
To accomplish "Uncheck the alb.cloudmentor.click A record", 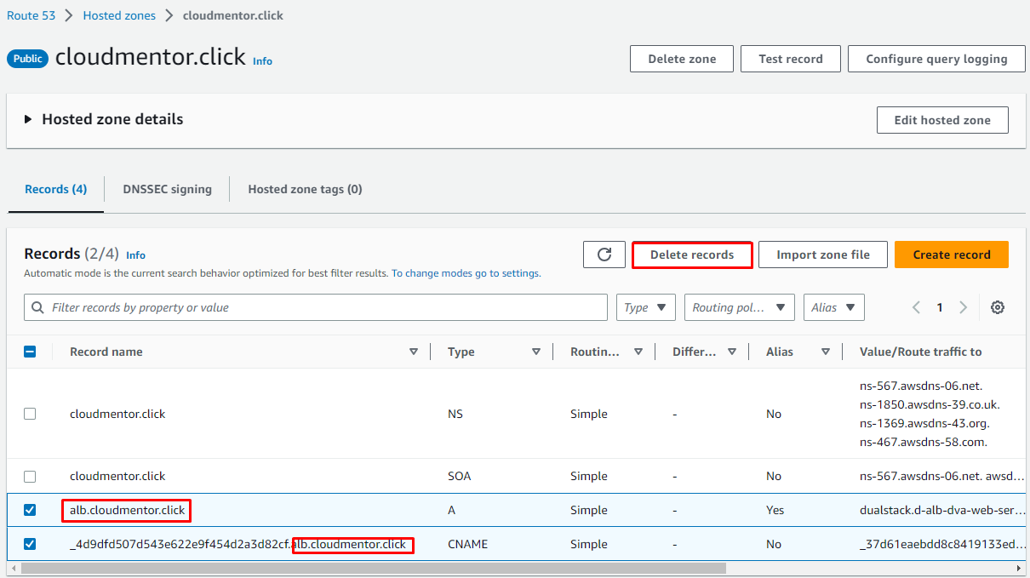I will tap(30, 510).
